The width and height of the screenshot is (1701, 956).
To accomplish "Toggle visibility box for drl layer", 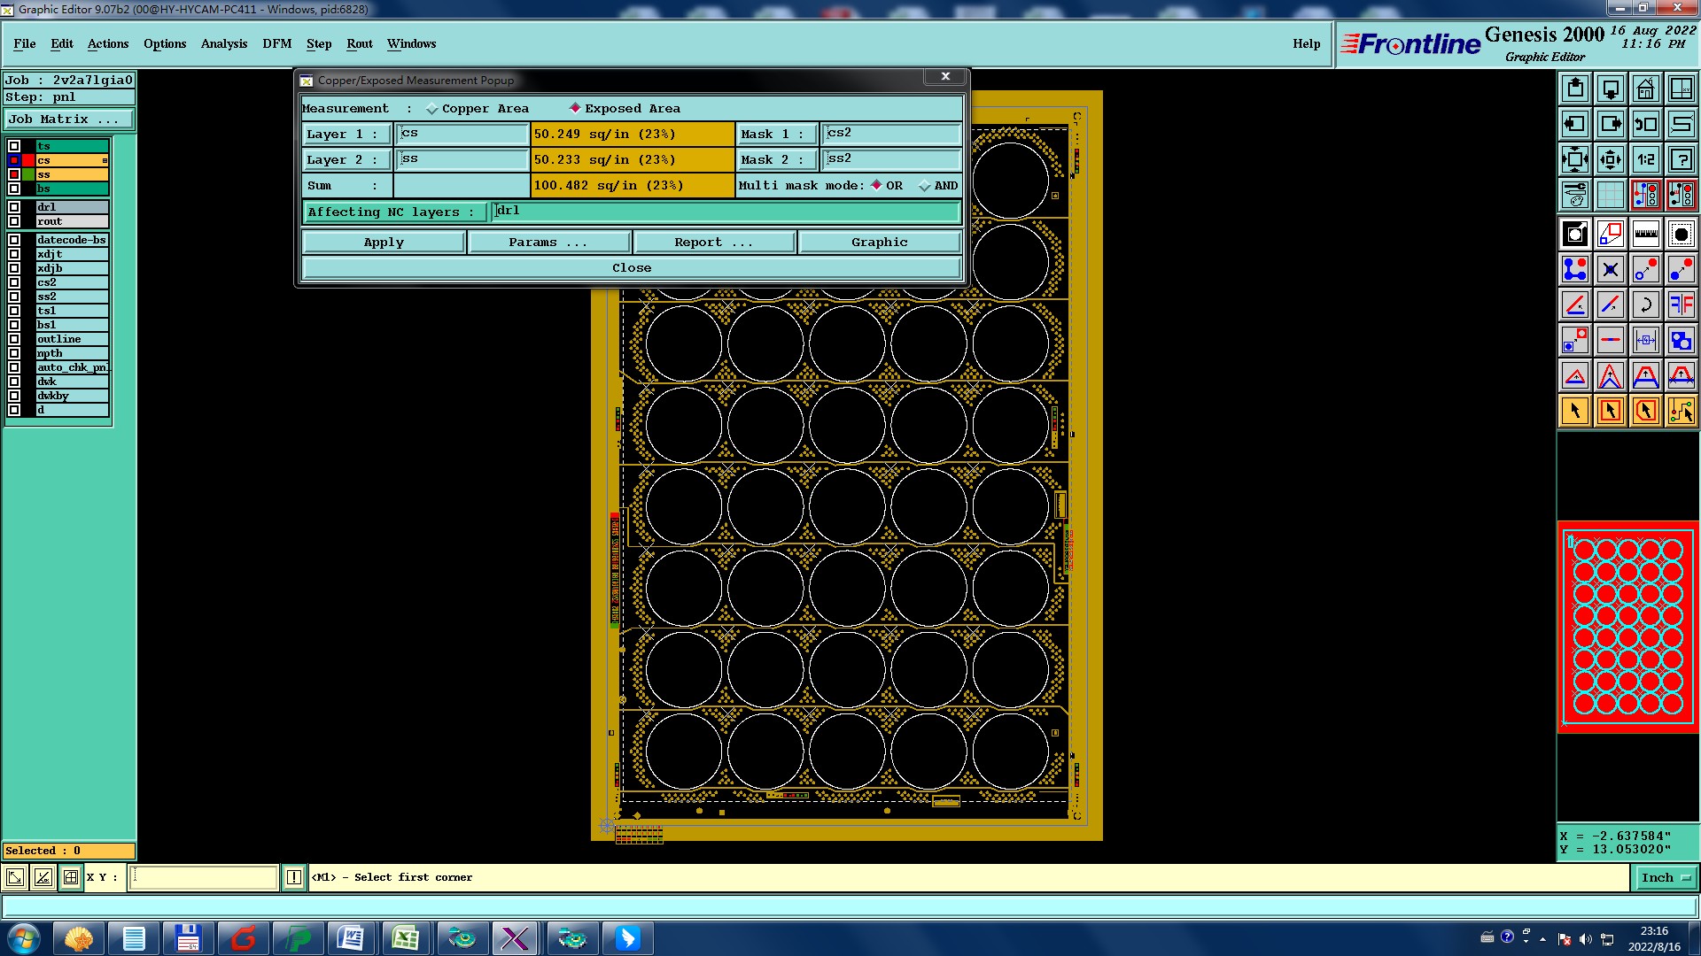I will point(14,207).
